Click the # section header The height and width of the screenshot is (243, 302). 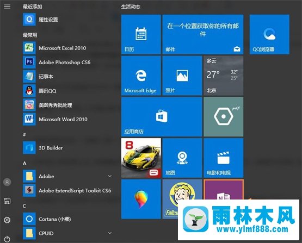tap(24, 134)
